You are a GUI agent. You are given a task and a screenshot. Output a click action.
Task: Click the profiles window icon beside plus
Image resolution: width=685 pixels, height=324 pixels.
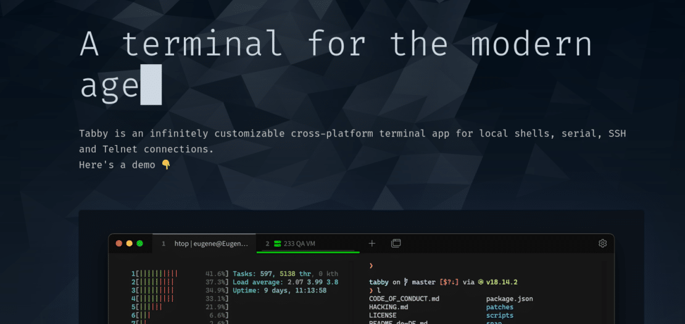[396, 244]
